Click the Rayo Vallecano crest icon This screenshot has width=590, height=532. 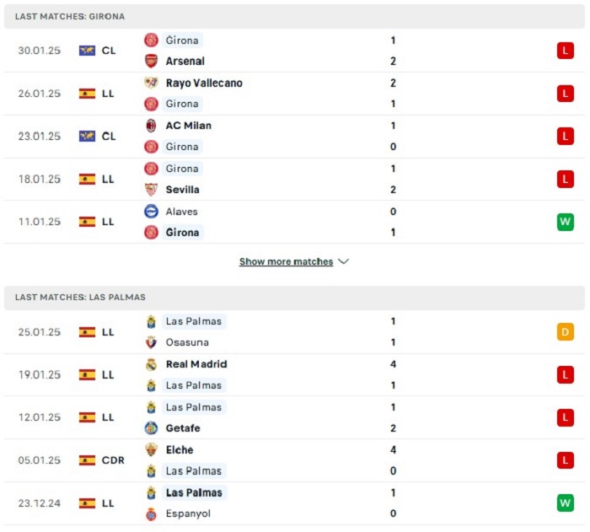coord(151,83)
